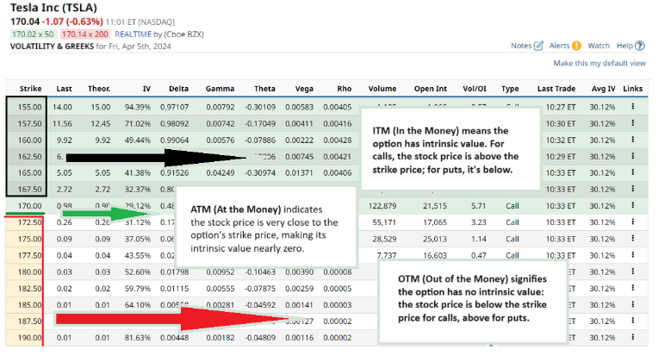Click the -0.10463 theta value
Image resolution: width=671 pixels, height=362 pixels.
pos(260,271)
